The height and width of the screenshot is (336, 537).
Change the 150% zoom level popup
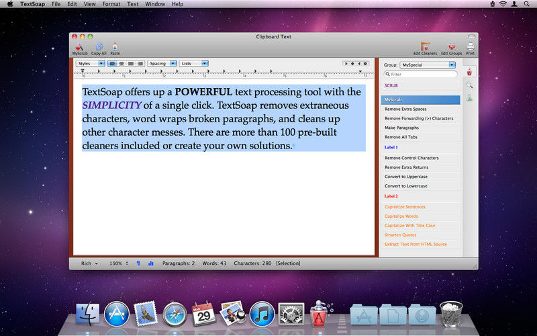click(119, 263)
